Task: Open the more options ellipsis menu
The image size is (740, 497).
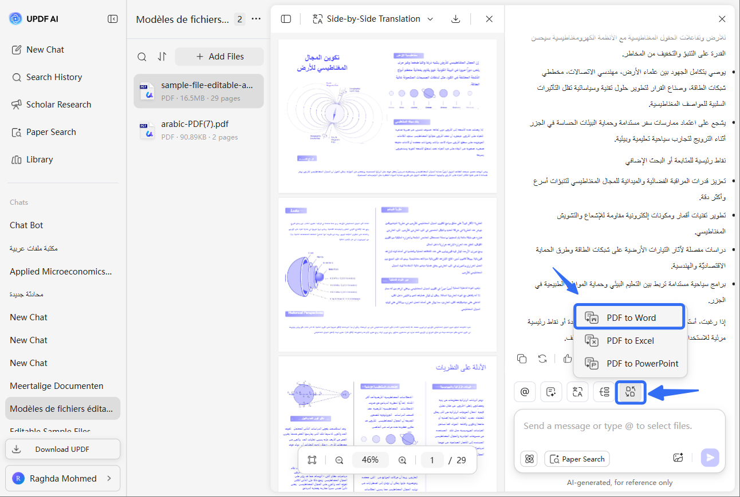Action: 256,19
